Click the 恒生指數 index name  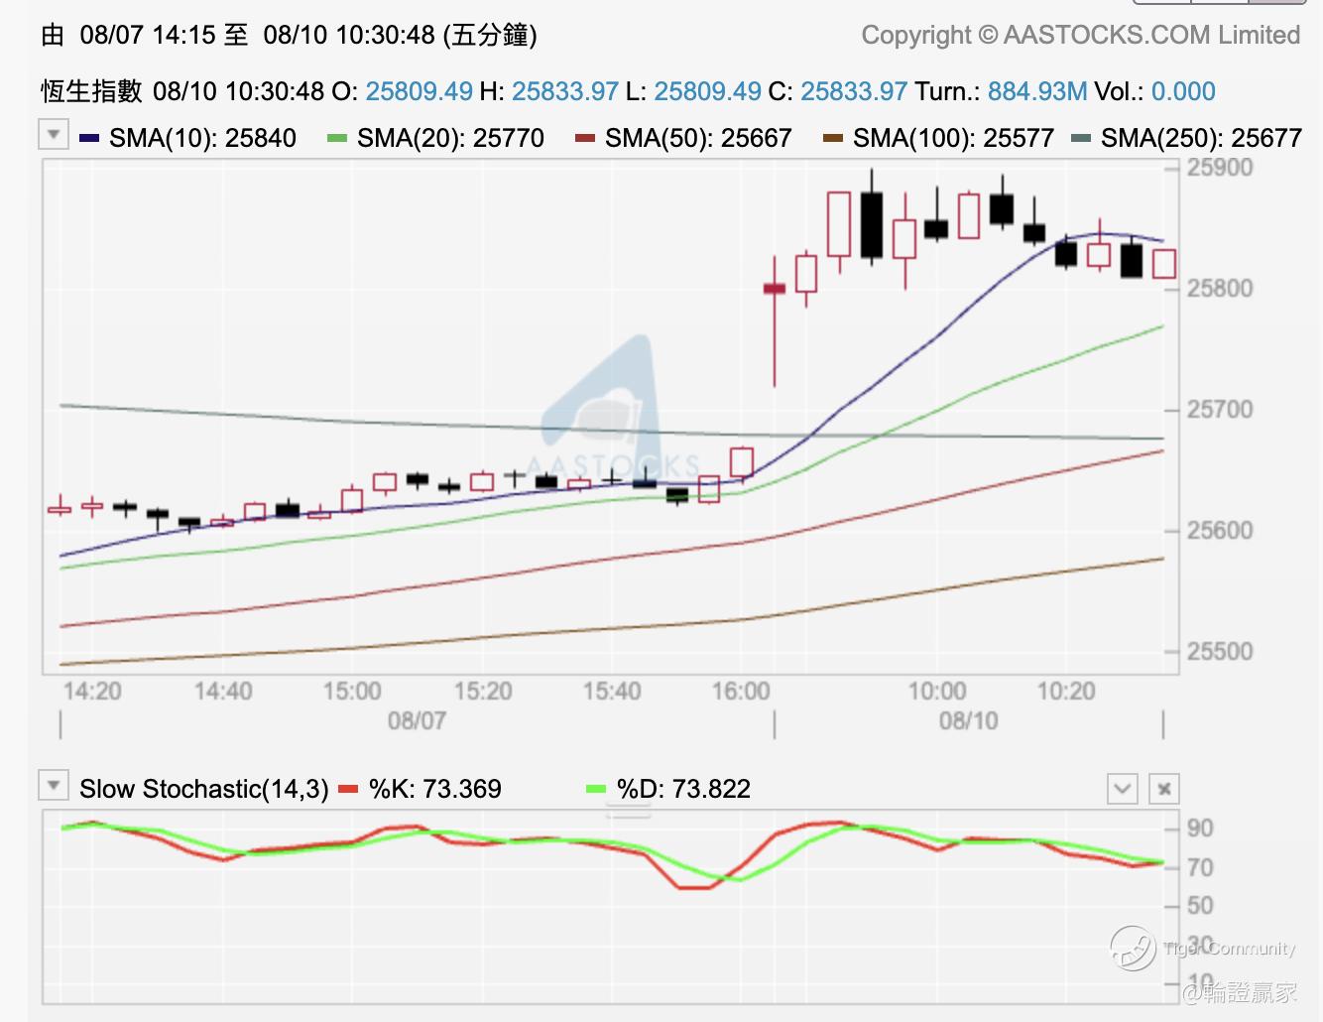pos(91,91)
